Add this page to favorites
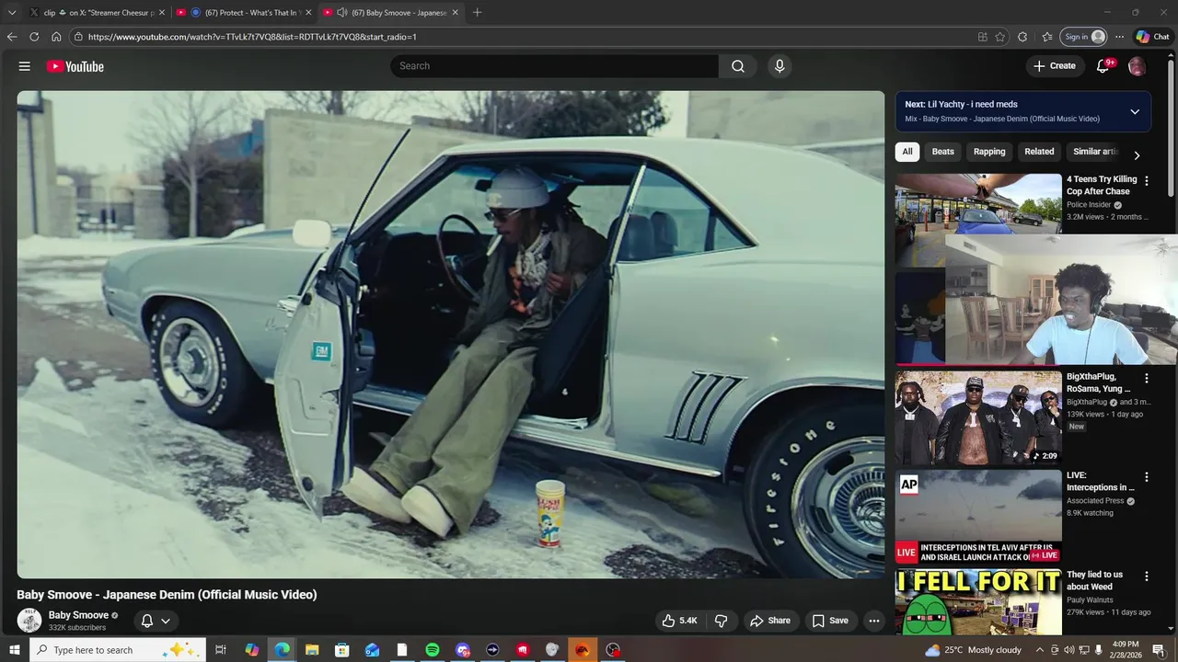The image size is (1178, 662). pyautogui.click(x=1000, y=37)
